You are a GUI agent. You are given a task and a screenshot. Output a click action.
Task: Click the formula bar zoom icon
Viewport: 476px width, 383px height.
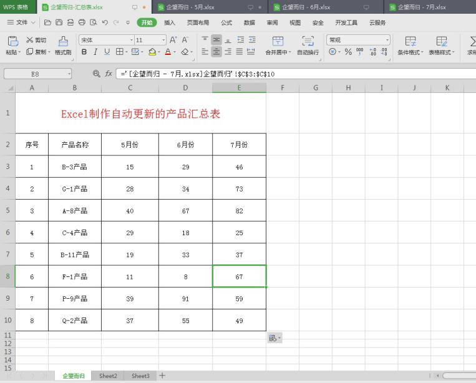[96, 74]
